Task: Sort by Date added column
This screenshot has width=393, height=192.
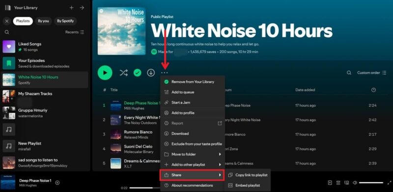Action: point(305,90)
